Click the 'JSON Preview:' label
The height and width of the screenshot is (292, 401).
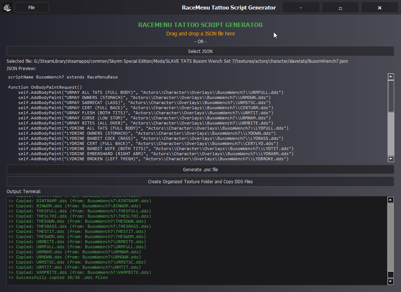point(21,69)
